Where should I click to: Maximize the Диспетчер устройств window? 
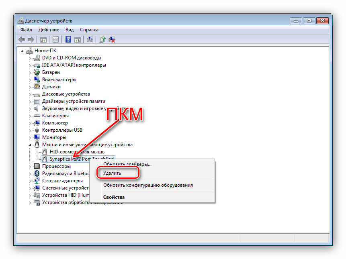(x=309, y=21)
